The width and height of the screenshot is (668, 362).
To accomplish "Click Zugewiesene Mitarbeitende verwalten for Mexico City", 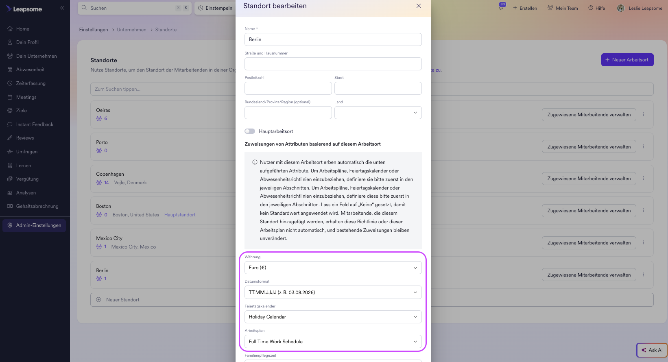I will pyautogui.click(x=589, y=243).
